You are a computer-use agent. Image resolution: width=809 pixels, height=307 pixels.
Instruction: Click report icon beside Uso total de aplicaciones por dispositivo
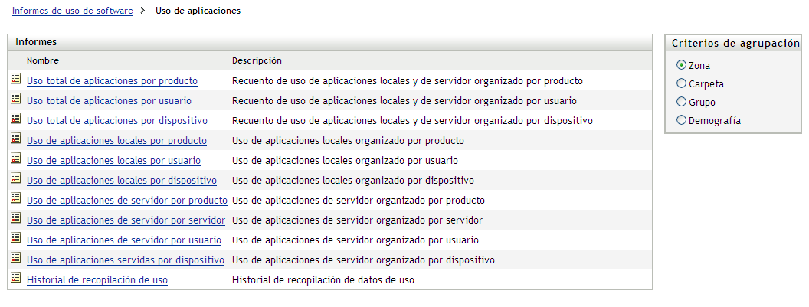tap(15, 119)
